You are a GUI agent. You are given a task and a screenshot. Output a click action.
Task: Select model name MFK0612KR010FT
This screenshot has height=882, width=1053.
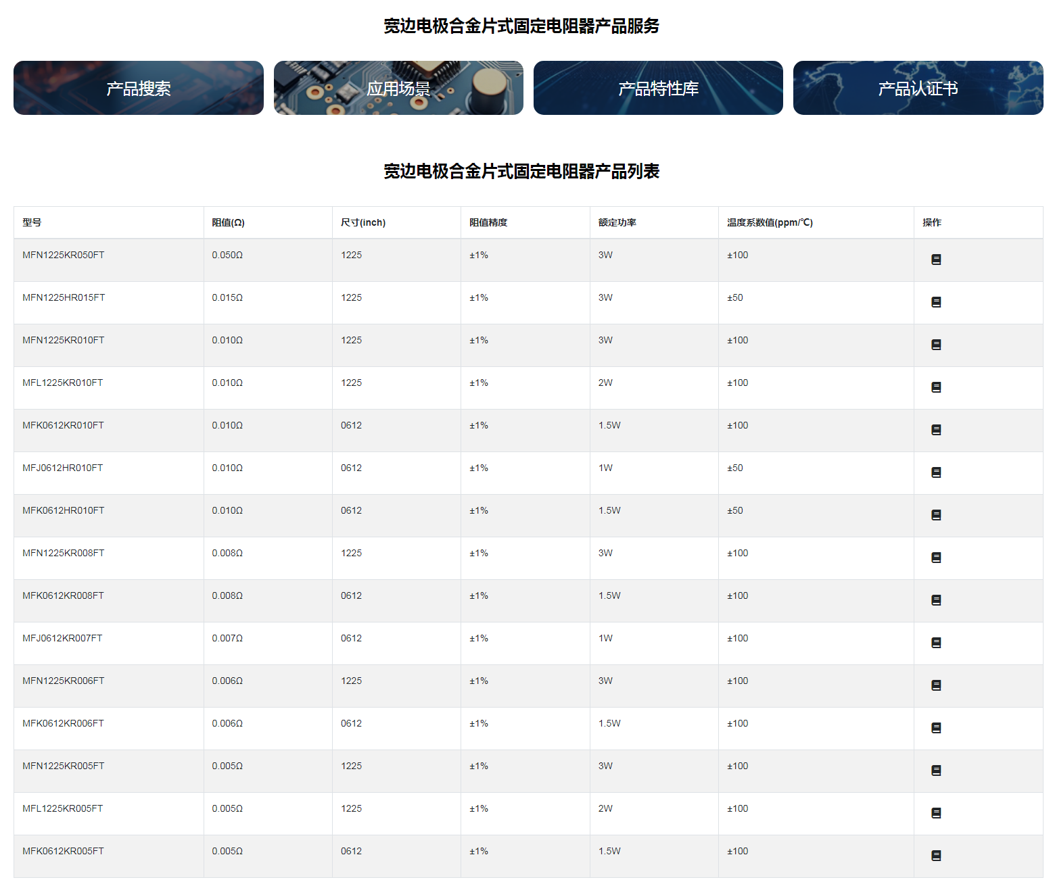tap(63, 425)
